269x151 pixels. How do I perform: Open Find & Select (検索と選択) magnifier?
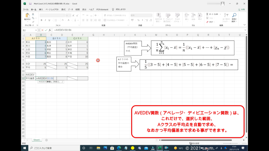point(234,16)
